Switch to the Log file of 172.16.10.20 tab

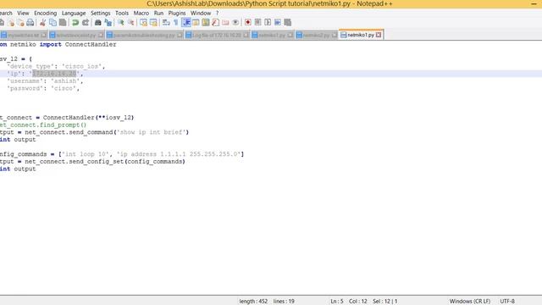point(217,36)
